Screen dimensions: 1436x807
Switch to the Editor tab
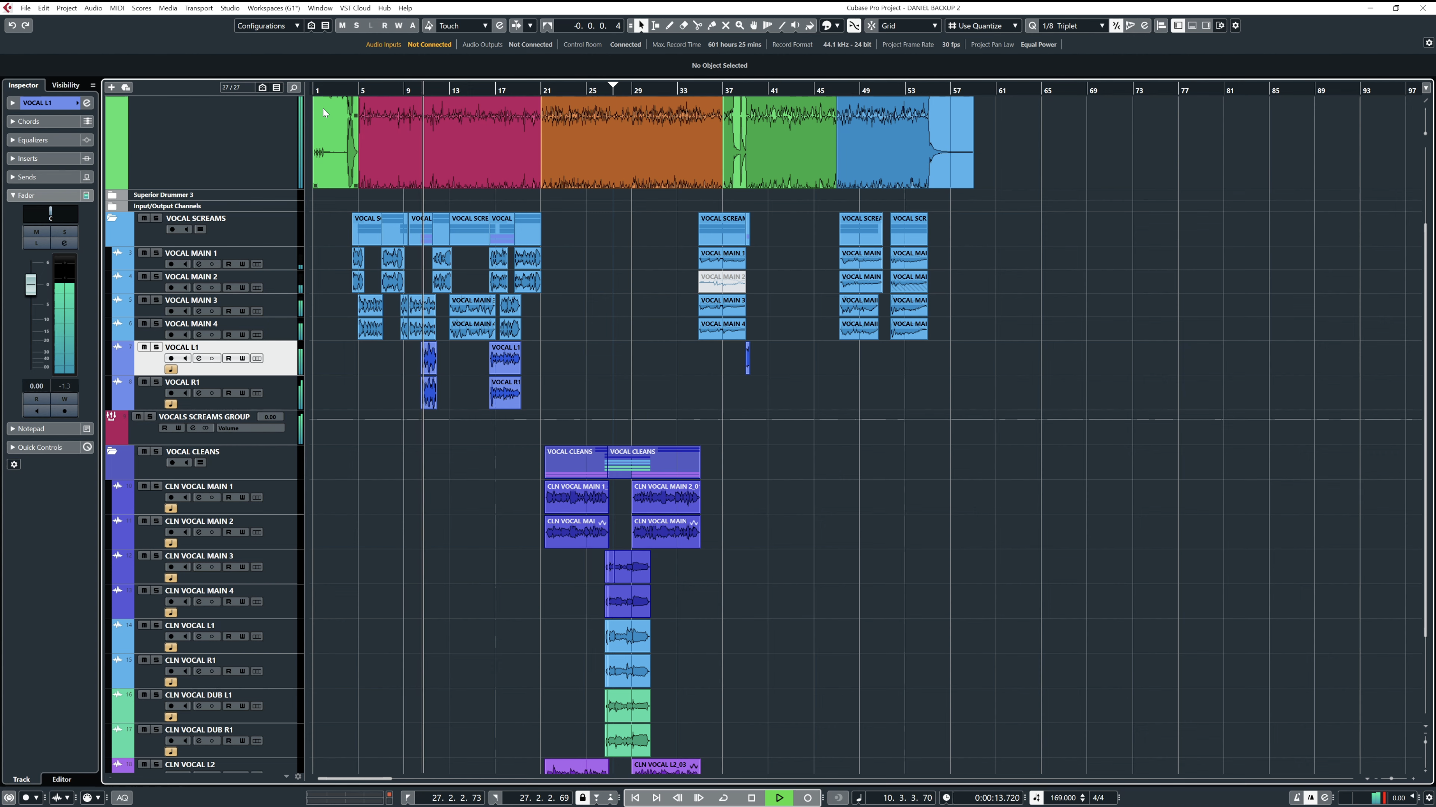pos(61,779)
